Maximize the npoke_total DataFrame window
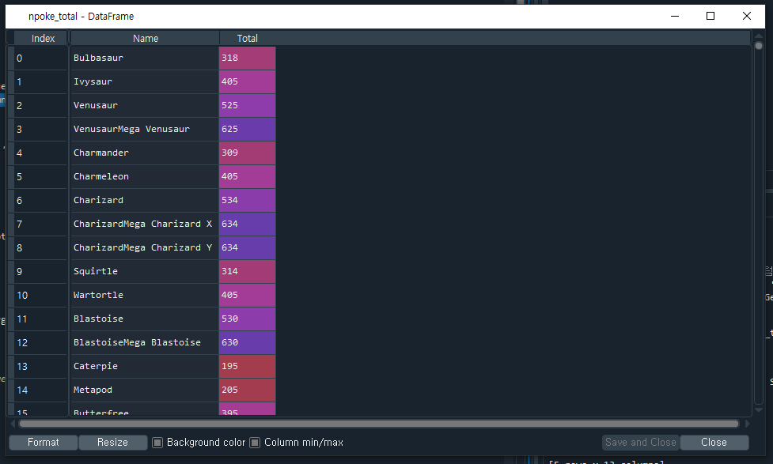 (x=710, y=17)
